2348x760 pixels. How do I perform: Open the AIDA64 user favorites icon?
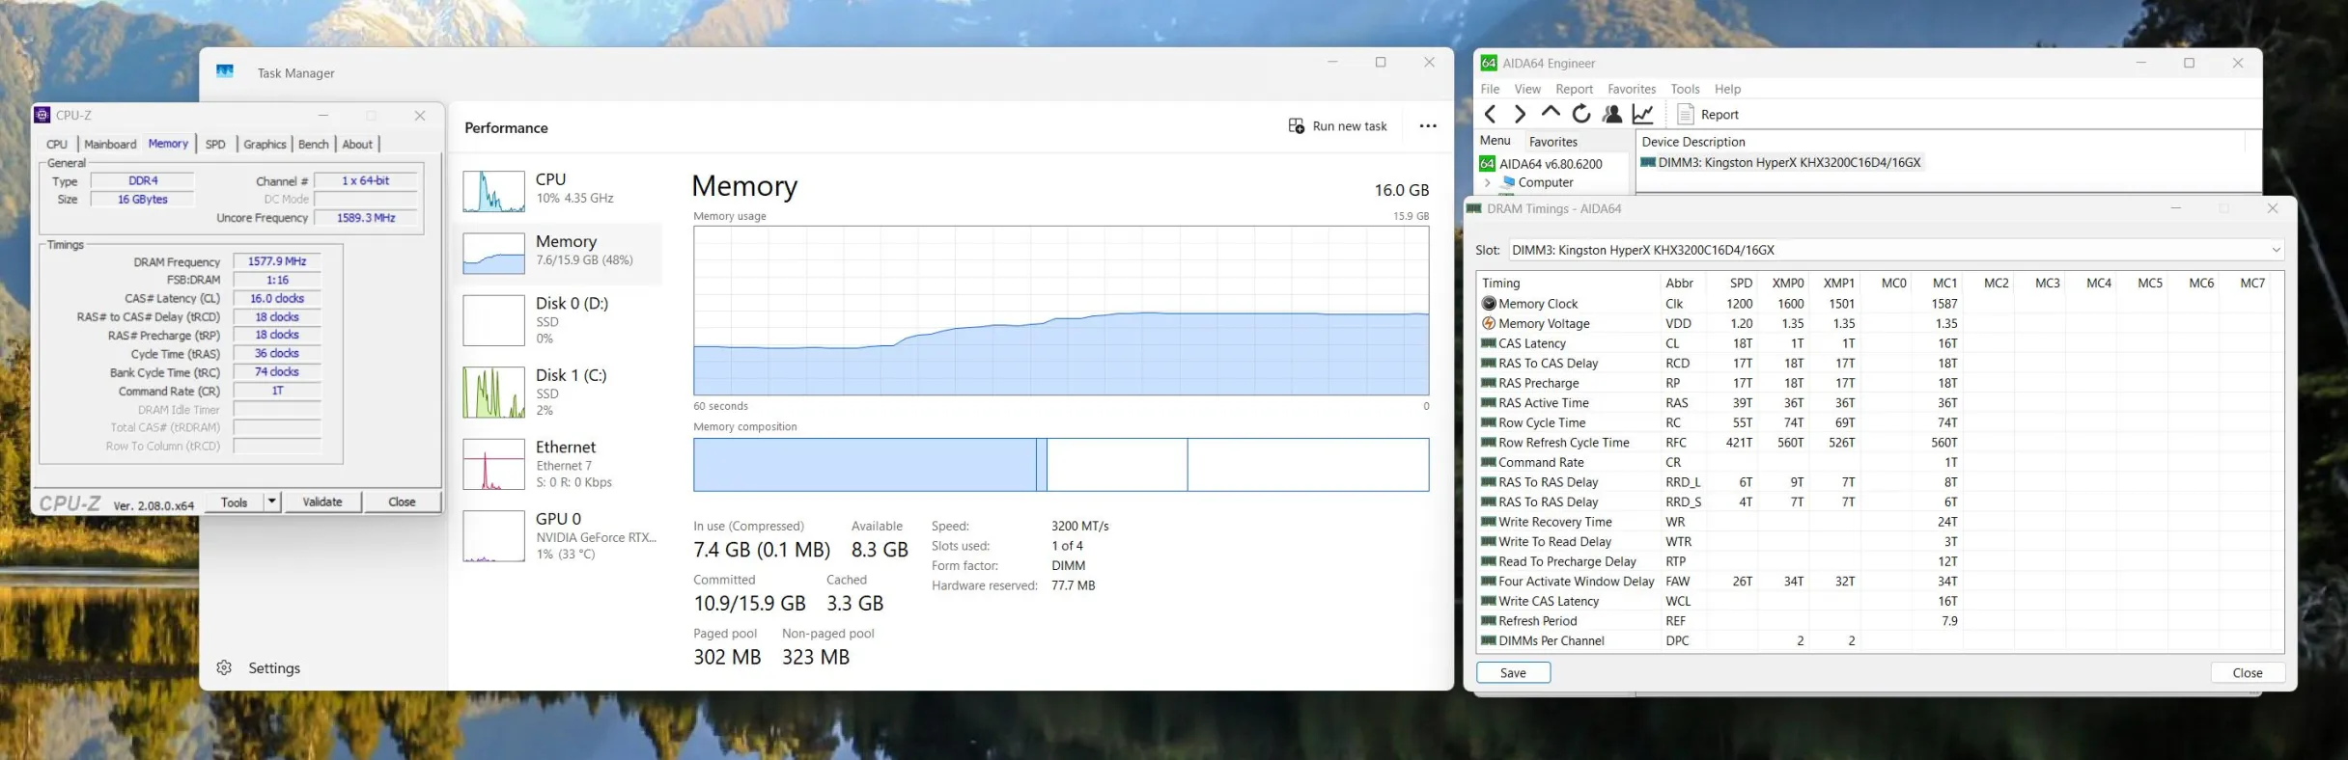pyautogui.click(x=1612, y=115)
